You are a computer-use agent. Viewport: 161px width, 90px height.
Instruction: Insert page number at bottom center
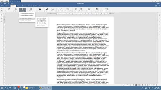[42, 23]
